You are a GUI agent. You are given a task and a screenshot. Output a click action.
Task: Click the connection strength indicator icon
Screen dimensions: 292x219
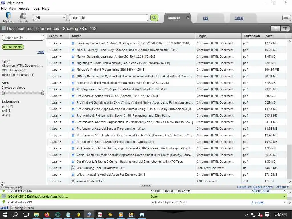(x=4, y=208)
